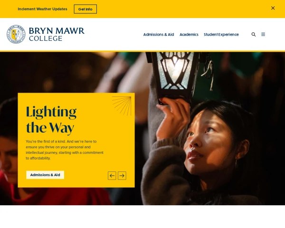The height and width of the screenshot is (228, 285).
Task: Click the Bryn Mawr College wordmark
Action: click(57, 34)
